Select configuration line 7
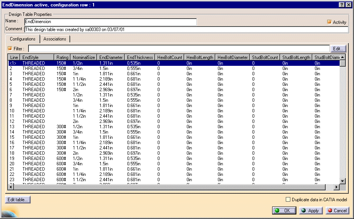The image size is (354, 219). coord(174,95)
